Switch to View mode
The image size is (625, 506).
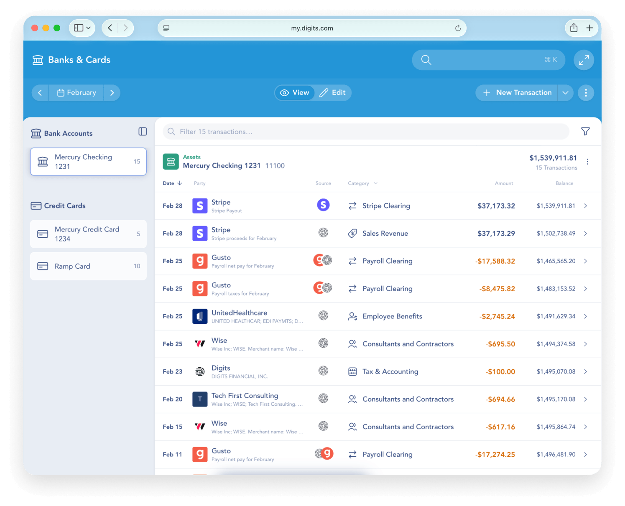tap(295, 93)
